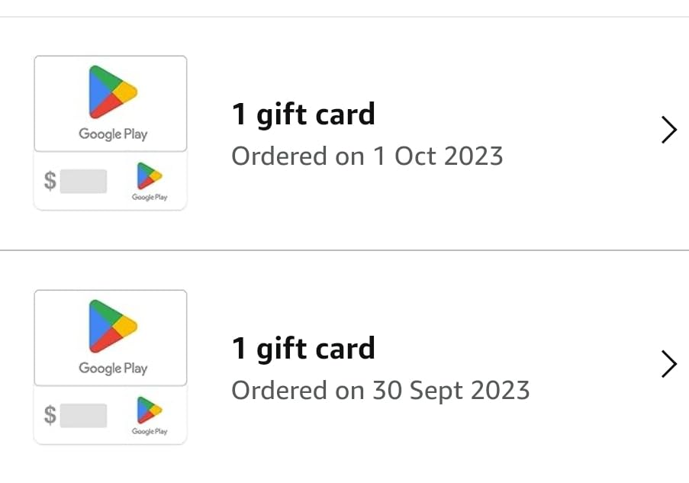The image size is (689, 483).
Task: Click 'Ordered on 1 Oct 2023' text
Action: [x=367, y=156]
